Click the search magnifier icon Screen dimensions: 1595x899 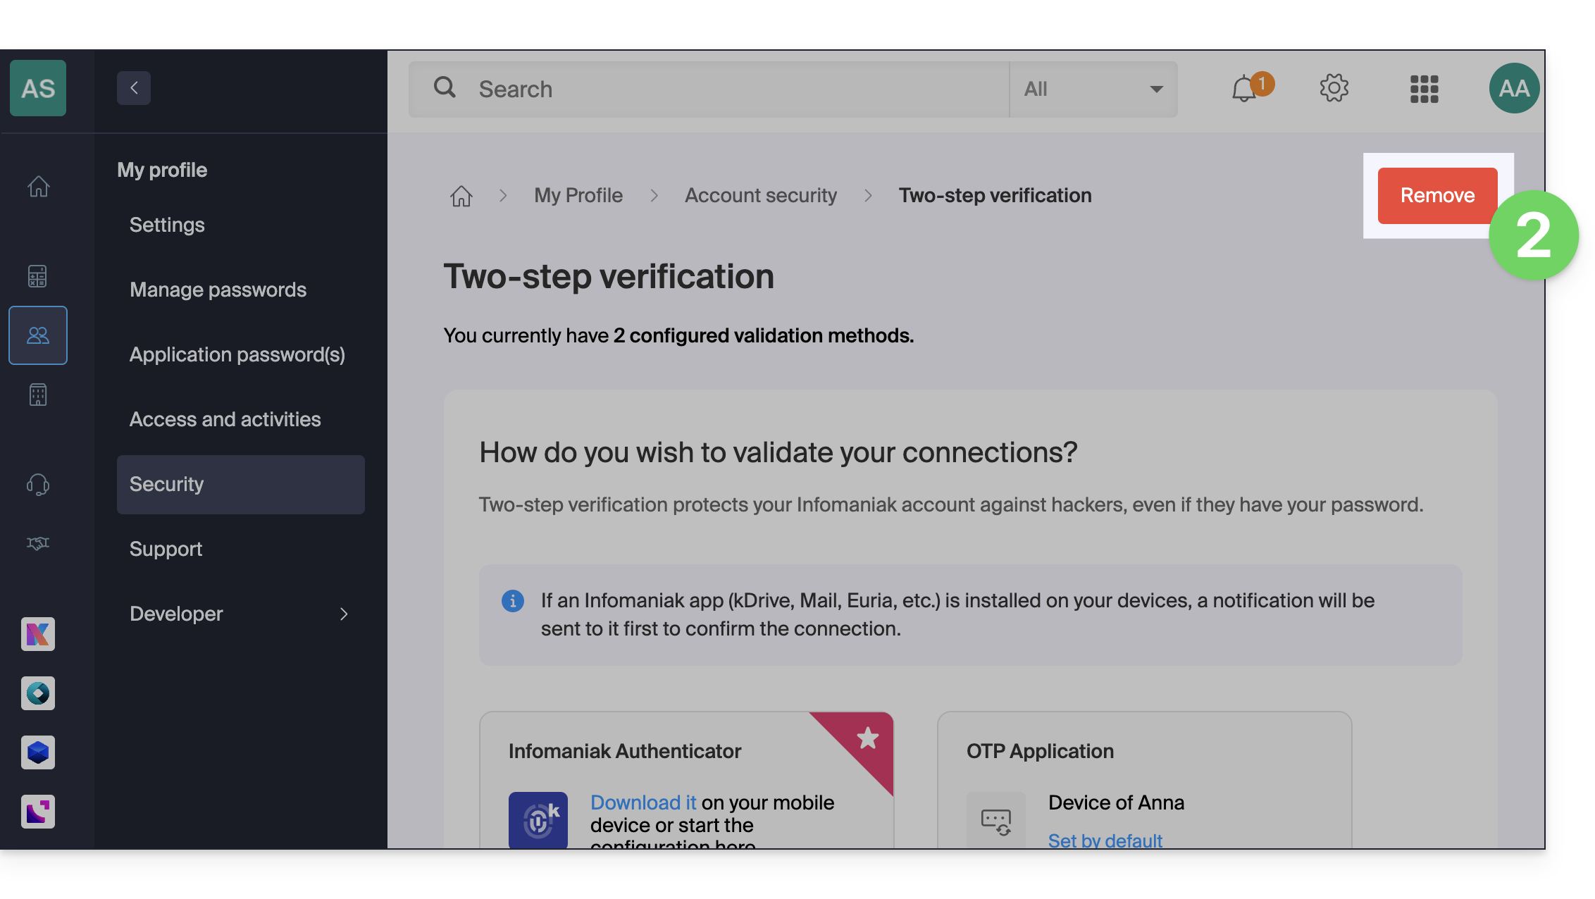(445, 87)
